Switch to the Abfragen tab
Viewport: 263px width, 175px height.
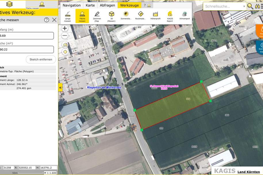[x=107, y=5]
